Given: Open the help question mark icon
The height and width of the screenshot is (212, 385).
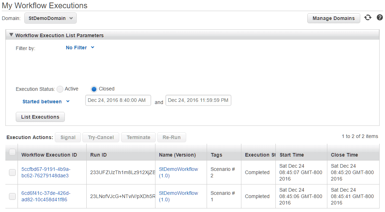Looking at the screenshot, I should (x=380, y=18).
